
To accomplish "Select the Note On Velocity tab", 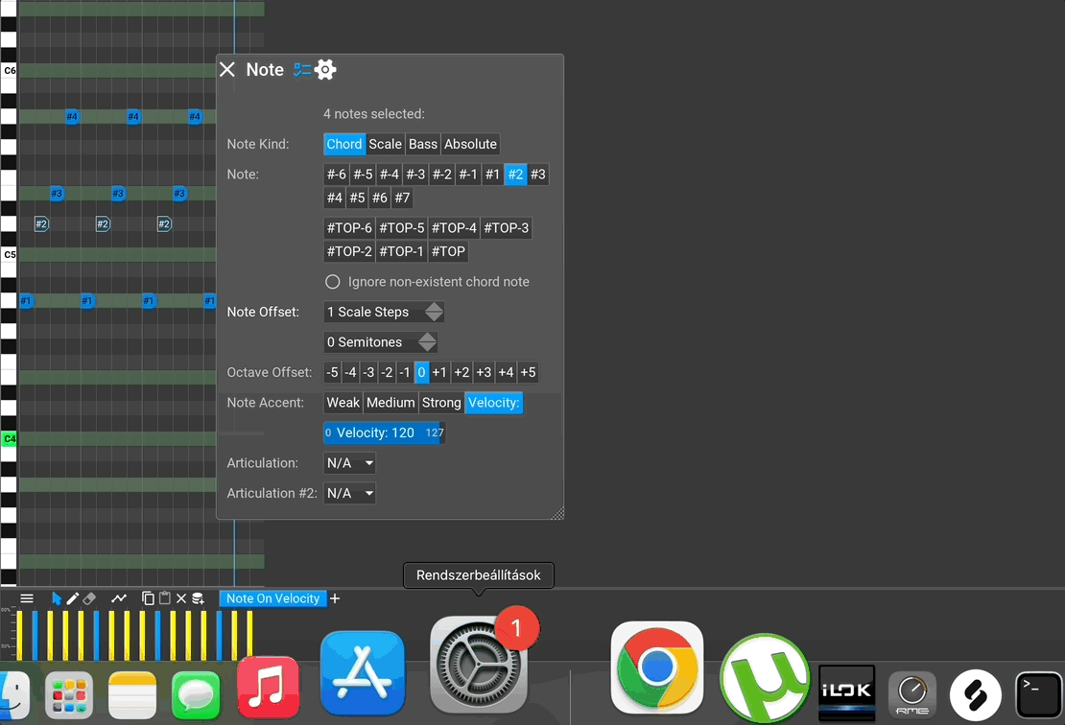I will click(272, 598).
